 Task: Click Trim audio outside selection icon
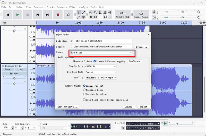(x=91, y=17)
